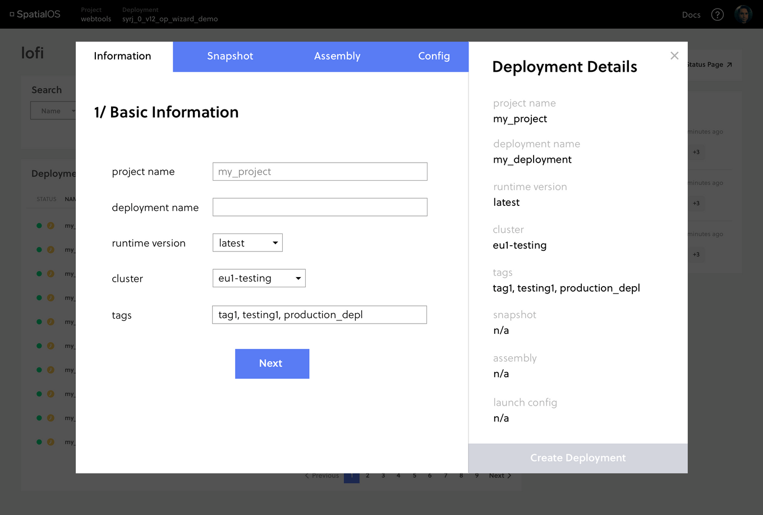
Task: Click the Create Deployment button
Action: [x=577, y=458]
